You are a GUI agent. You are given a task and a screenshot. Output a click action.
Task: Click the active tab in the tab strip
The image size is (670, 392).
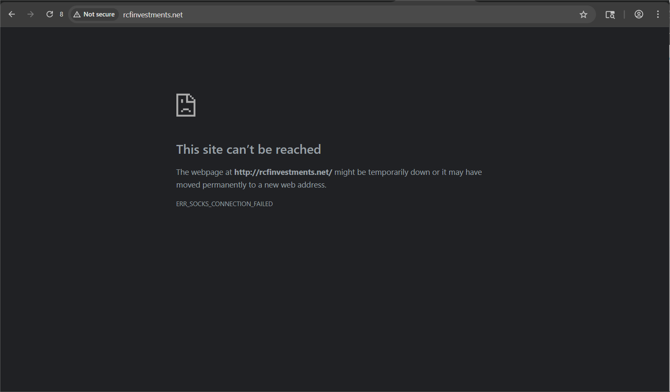[x=435, y=1]
